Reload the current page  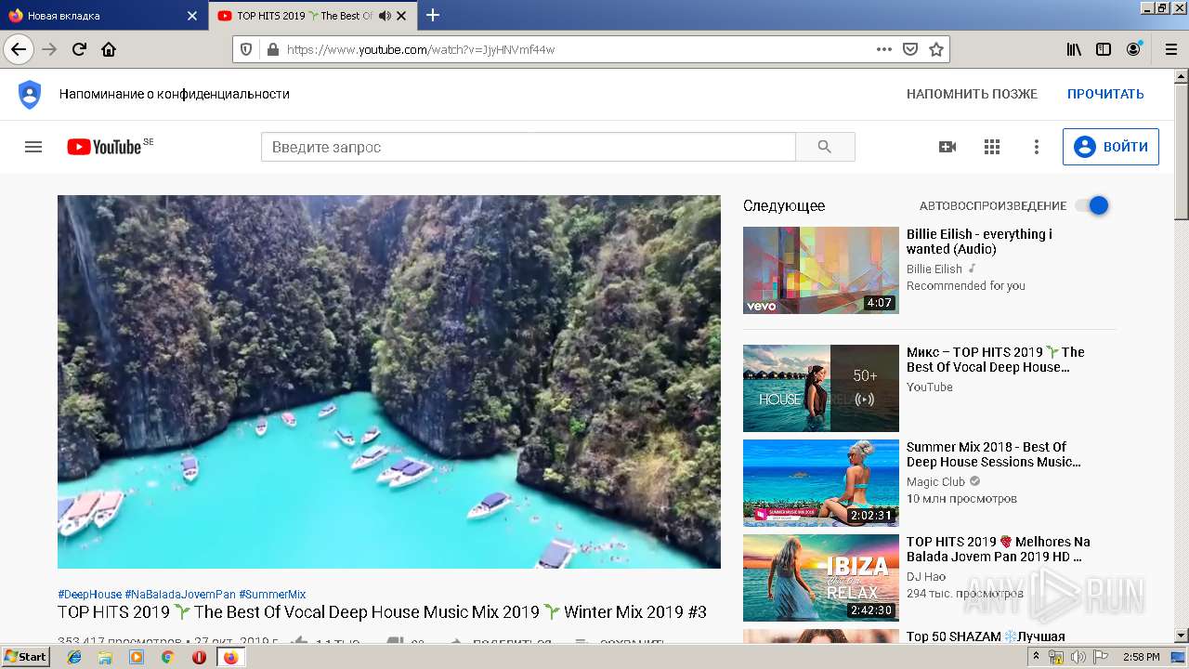coord(79,49)
